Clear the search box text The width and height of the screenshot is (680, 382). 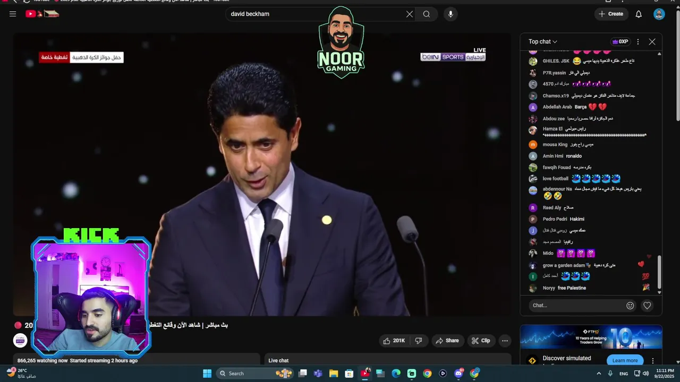pyautogui.click(x=410, y=14)
